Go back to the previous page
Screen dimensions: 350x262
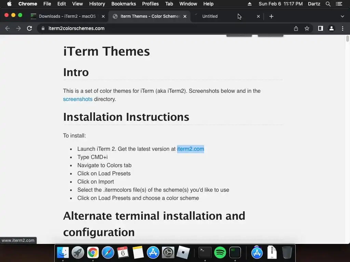[8, 28]
